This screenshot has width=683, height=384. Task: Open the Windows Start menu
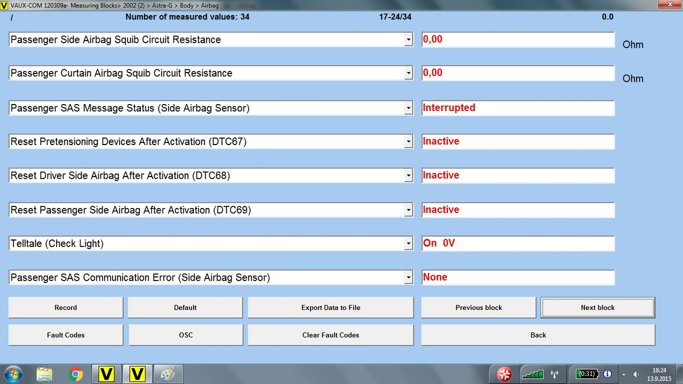pos(12,374)
